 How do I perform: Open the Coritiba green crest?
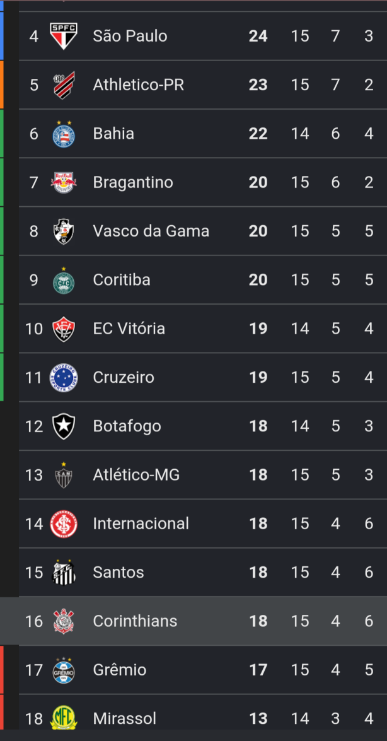click(64, 280)
